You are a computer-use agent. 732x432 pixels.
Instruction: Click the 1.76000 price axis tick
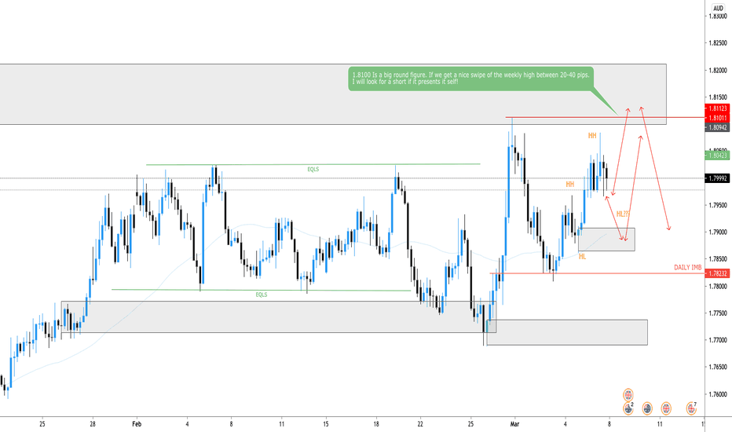(718, 394)
